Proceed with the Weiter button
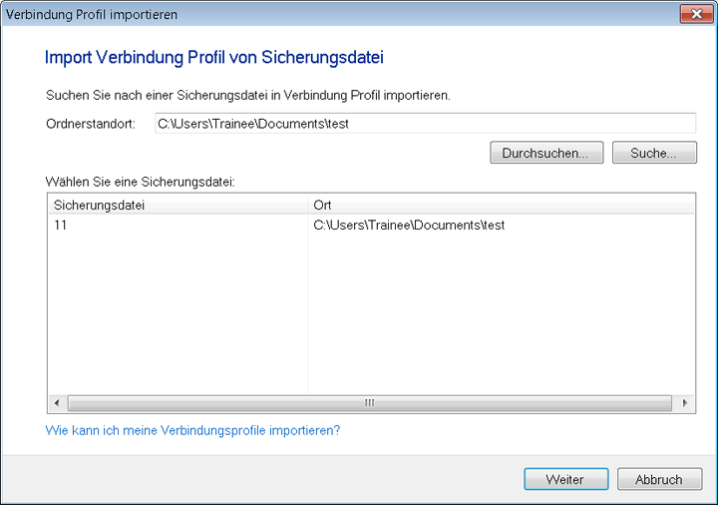Viewport: 718px width, 505px height. click(566, 479)
